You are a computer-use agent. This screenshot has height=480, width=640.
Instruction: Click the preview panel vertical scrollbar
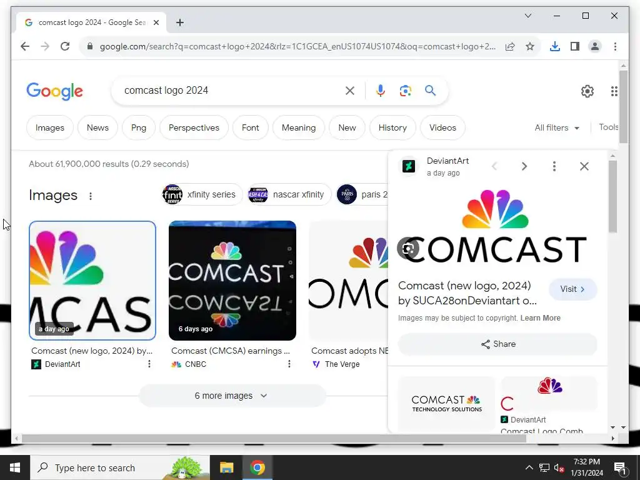coord(612,196)
